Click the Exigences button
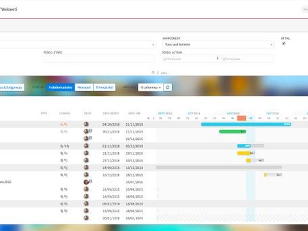This screenshot has width=308, height=231. (x=12, y=87)
